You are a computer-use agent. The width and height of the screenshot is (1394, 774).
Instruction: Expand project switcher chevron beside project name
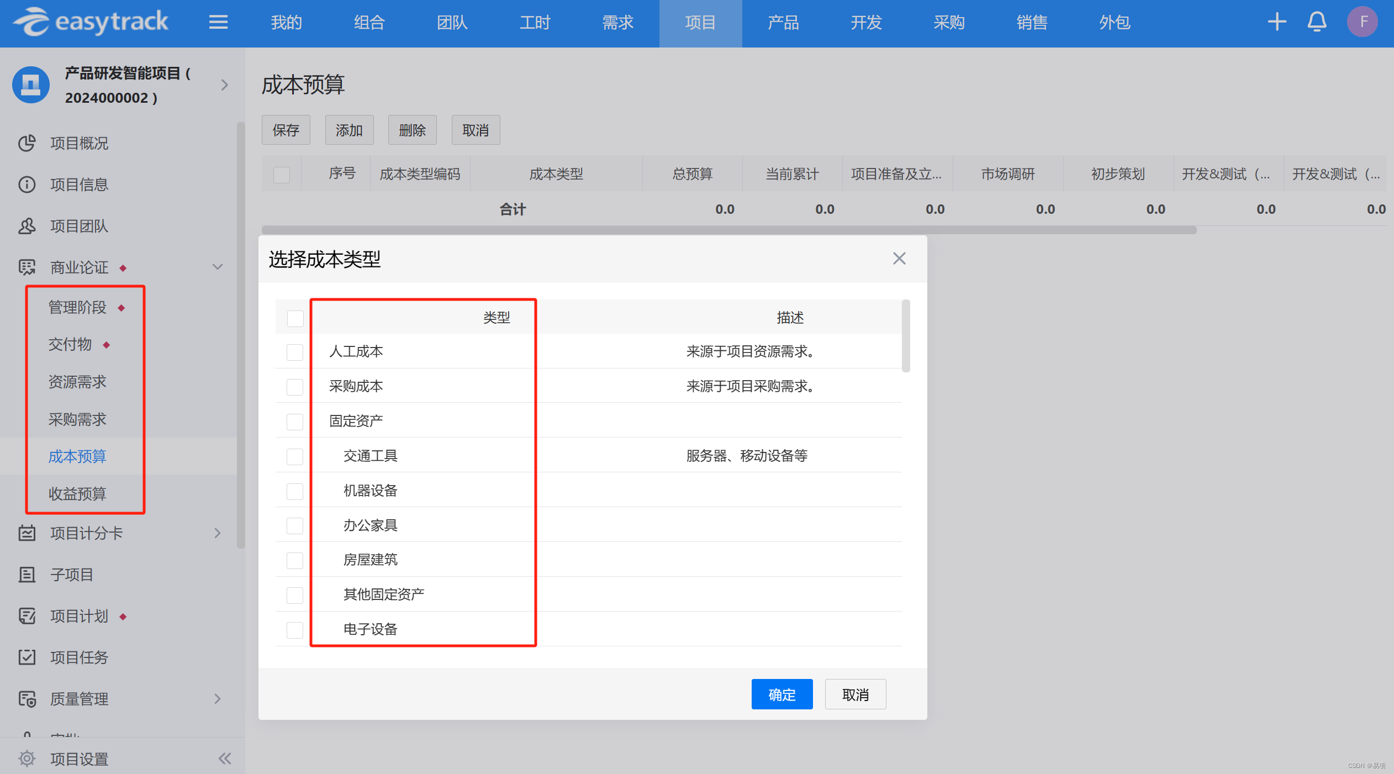point(224,85)
